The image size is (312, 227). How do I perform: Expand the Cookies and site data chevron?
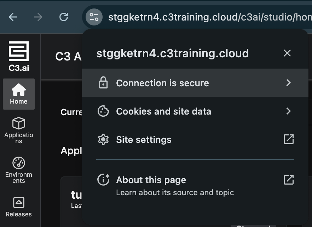(x=289, y=111)
